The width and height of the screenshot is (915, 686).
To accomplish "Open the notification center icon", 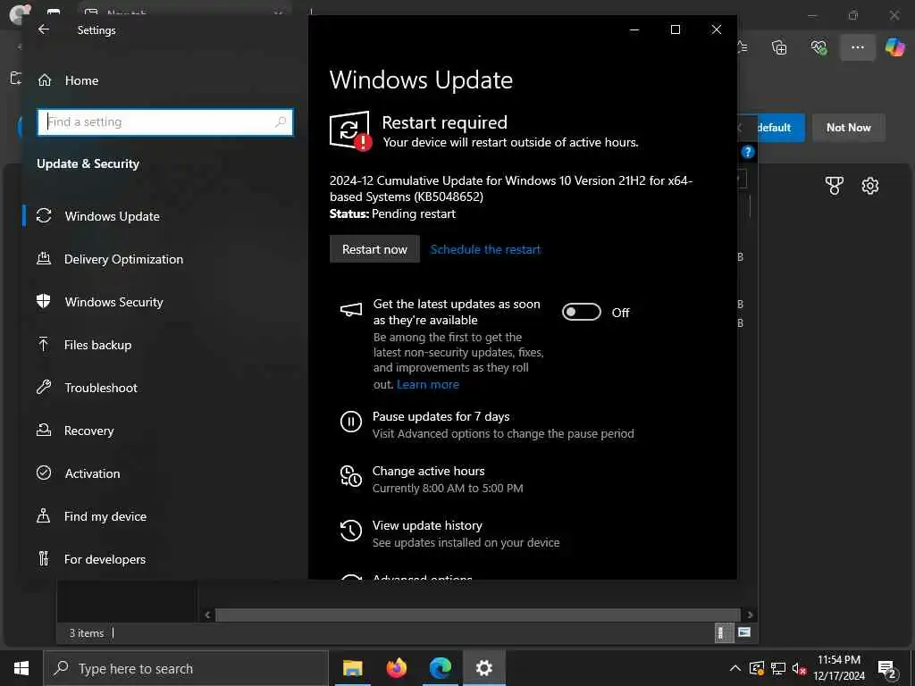I will [x=887, y=669].
